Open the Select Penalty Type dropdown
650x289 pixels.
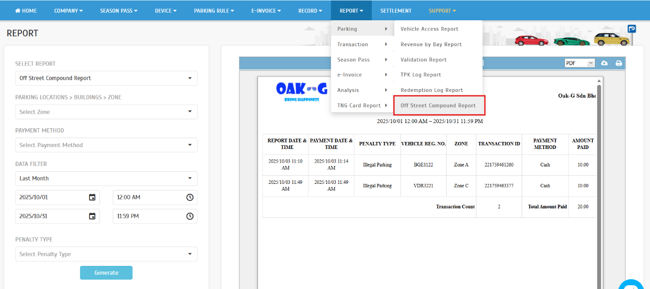click(x=106, y=254)
